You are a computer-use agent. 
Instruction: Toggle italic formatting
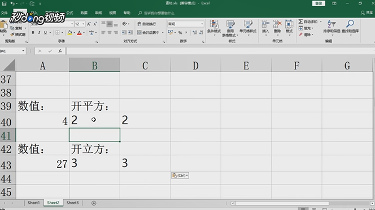click(39, 33)
